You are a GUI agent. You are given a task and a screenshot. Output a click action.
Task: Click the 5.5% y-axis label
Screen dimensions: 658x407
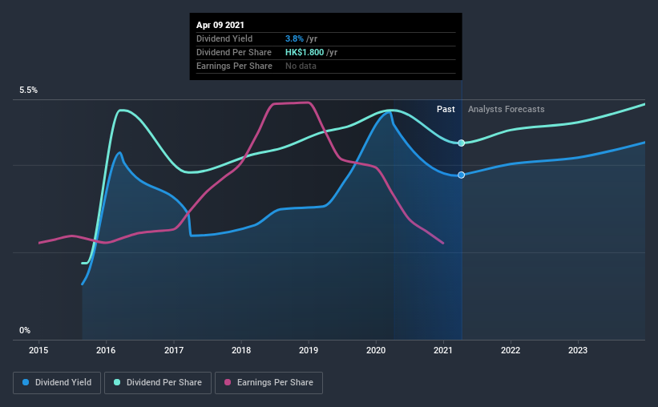tap(28, 91)
